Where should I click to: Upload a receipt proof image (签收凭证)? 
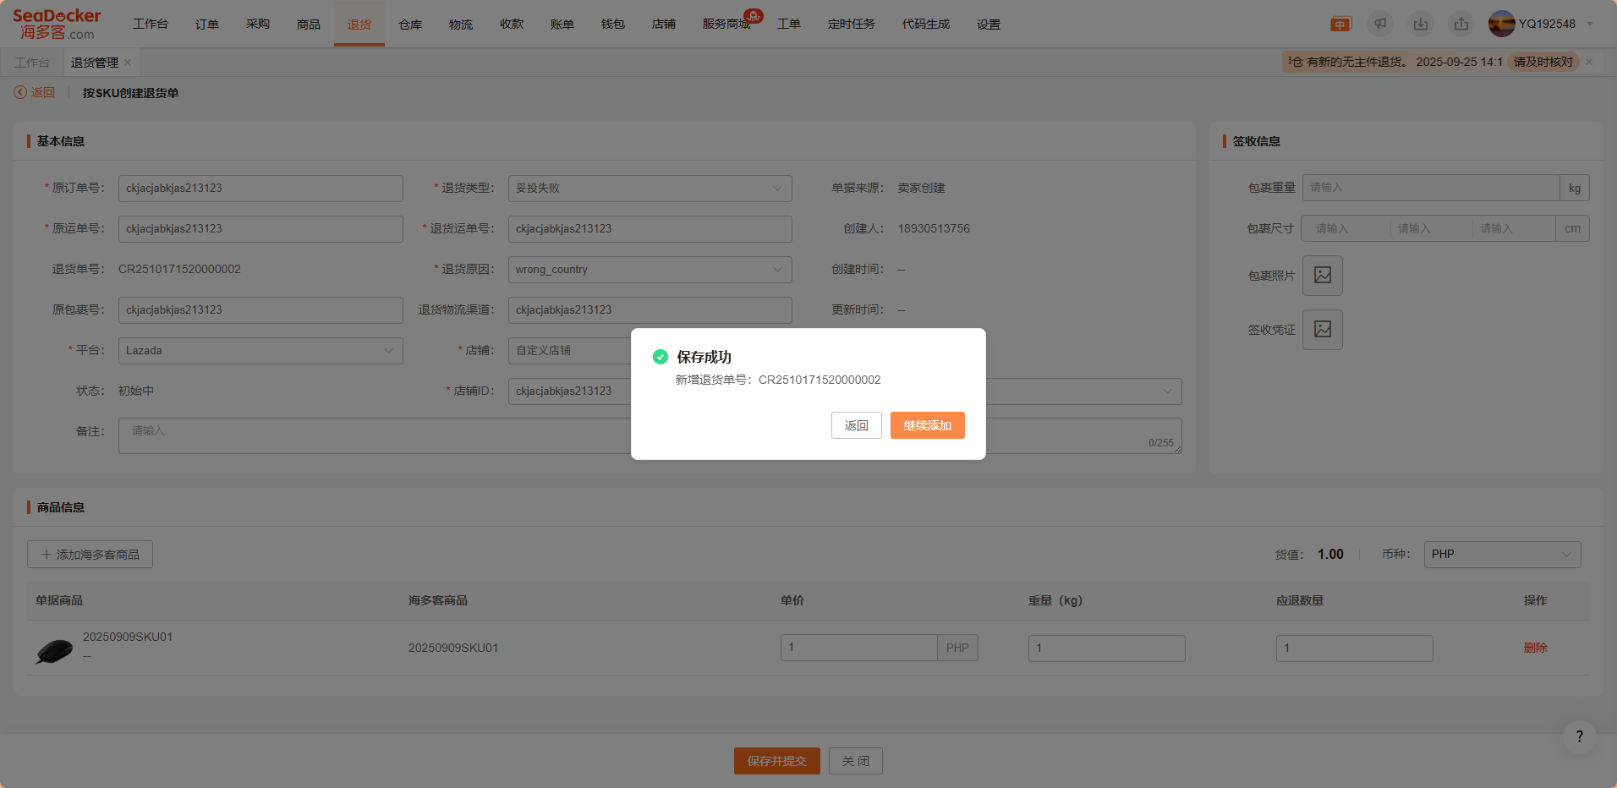point(1322,330)
